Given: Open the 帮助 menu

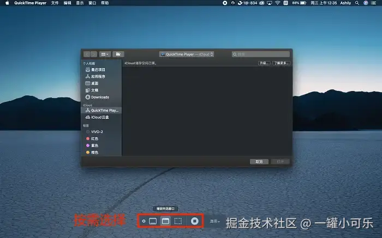Looking at the screenshot, I should pos(105,3).
